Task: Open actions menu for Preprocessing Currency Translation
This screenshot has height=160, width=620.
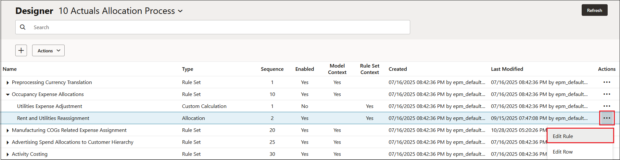Action: tap(607, 82)
